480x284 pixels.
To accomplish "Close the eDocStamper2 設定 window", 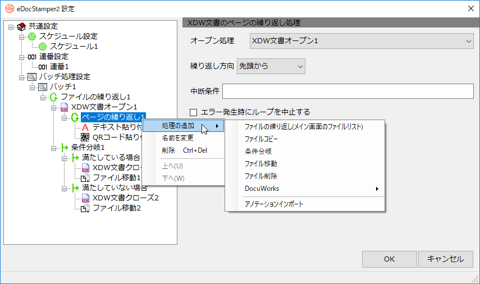I will pyautogui.click(x=471, y=8).
